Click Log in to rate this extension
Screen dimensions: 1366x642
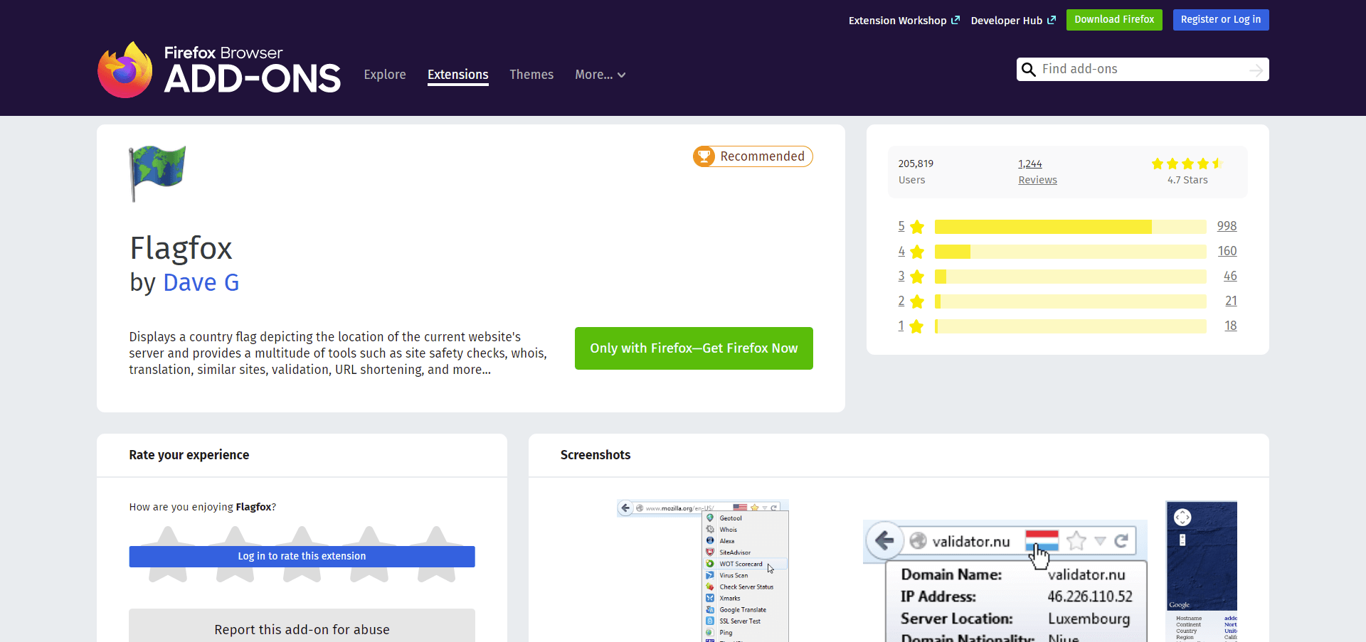click(302, 557)
